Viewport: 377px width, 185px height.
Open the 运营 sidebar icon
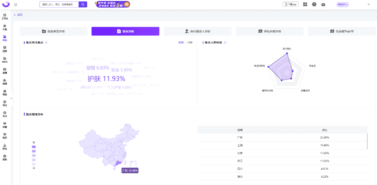5,47
